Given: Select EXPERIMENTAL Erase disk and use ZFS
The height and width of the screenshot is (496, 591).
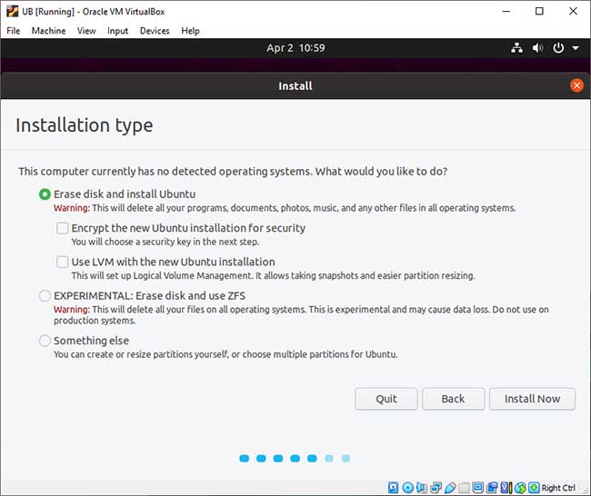Looking at the screenshot, I should pyautogui.click(x=45, y=295).
